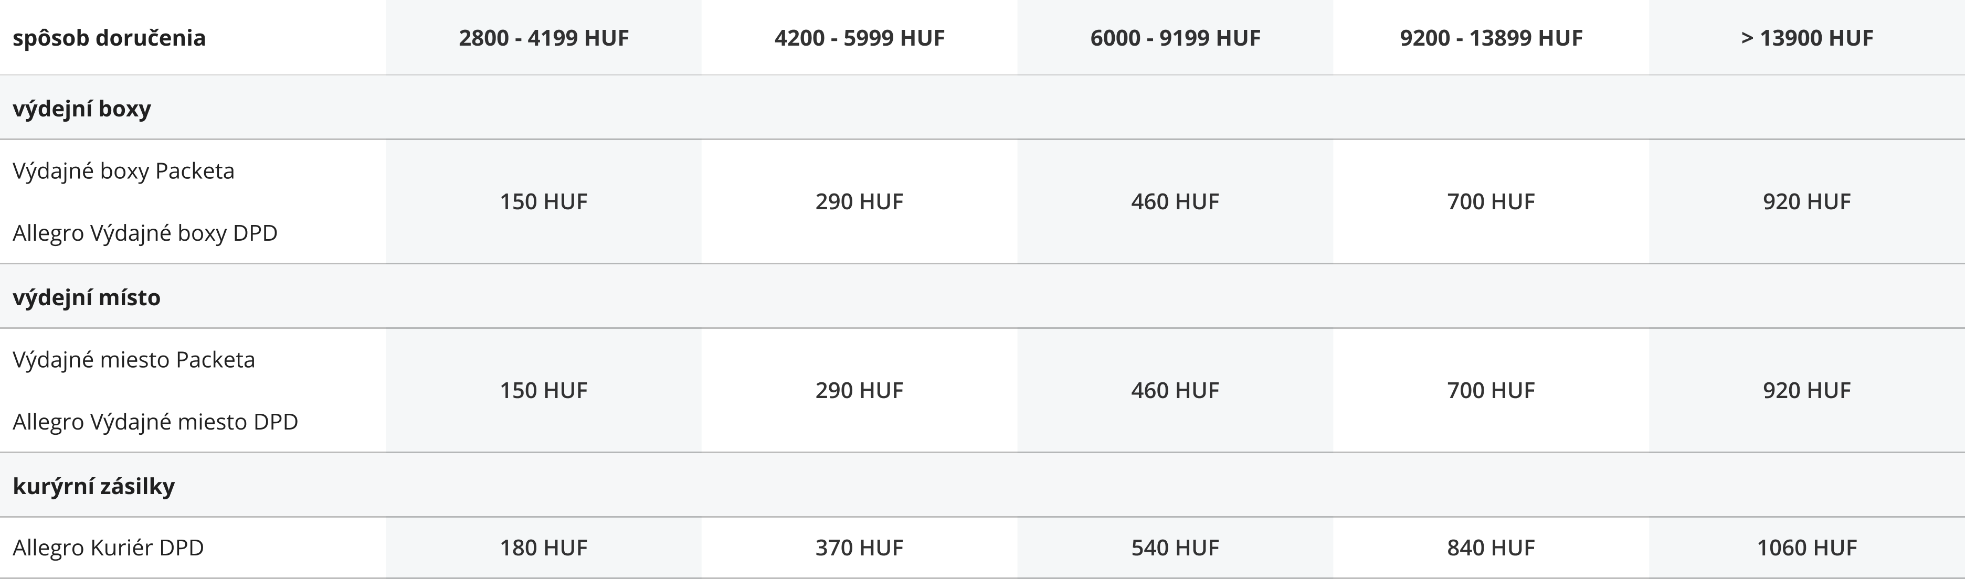The height and width of the screenshot is (579, 1965).
Task: Select the 1060 HUF courier price cell
Action: (x=1807, y=548)
